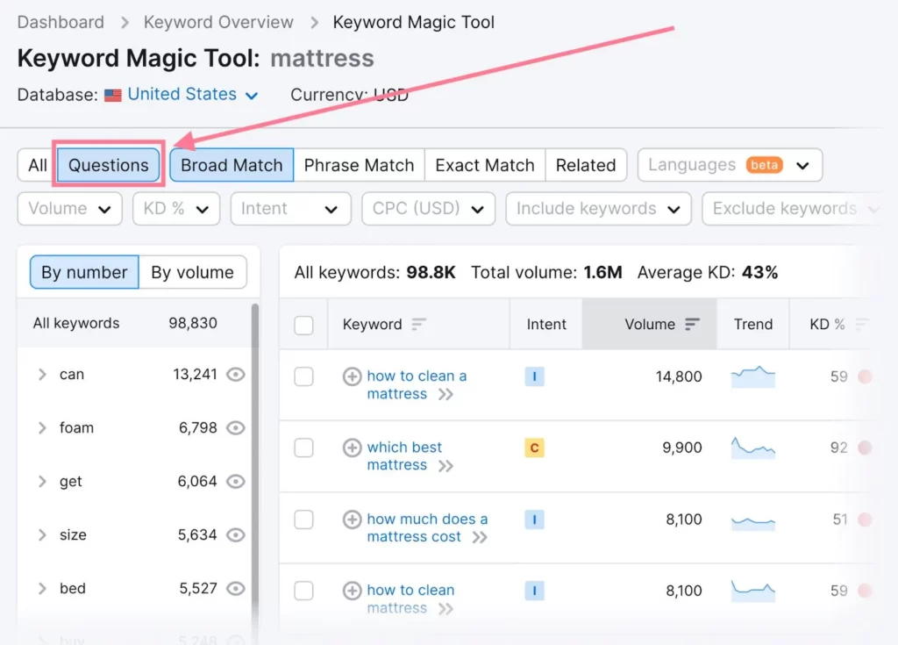898x645 pixels.
Task: Open 'how to clean a mattress' keyword link
Action: 417,384
